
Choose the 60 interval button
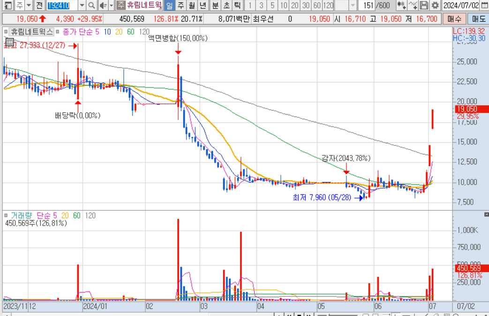tap(317, 5)
